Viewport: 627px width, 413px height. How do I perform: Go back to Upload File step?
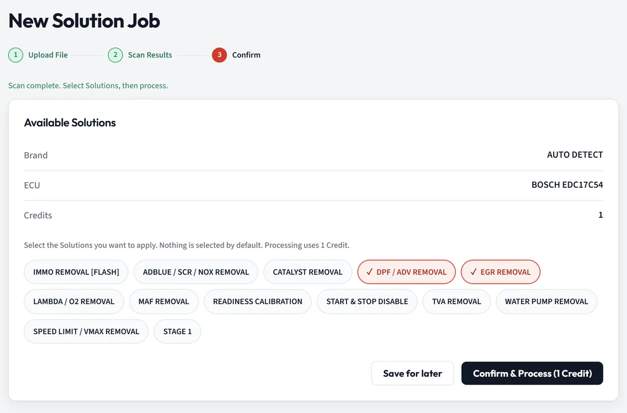pyautogui.click(x=48, y=55)
